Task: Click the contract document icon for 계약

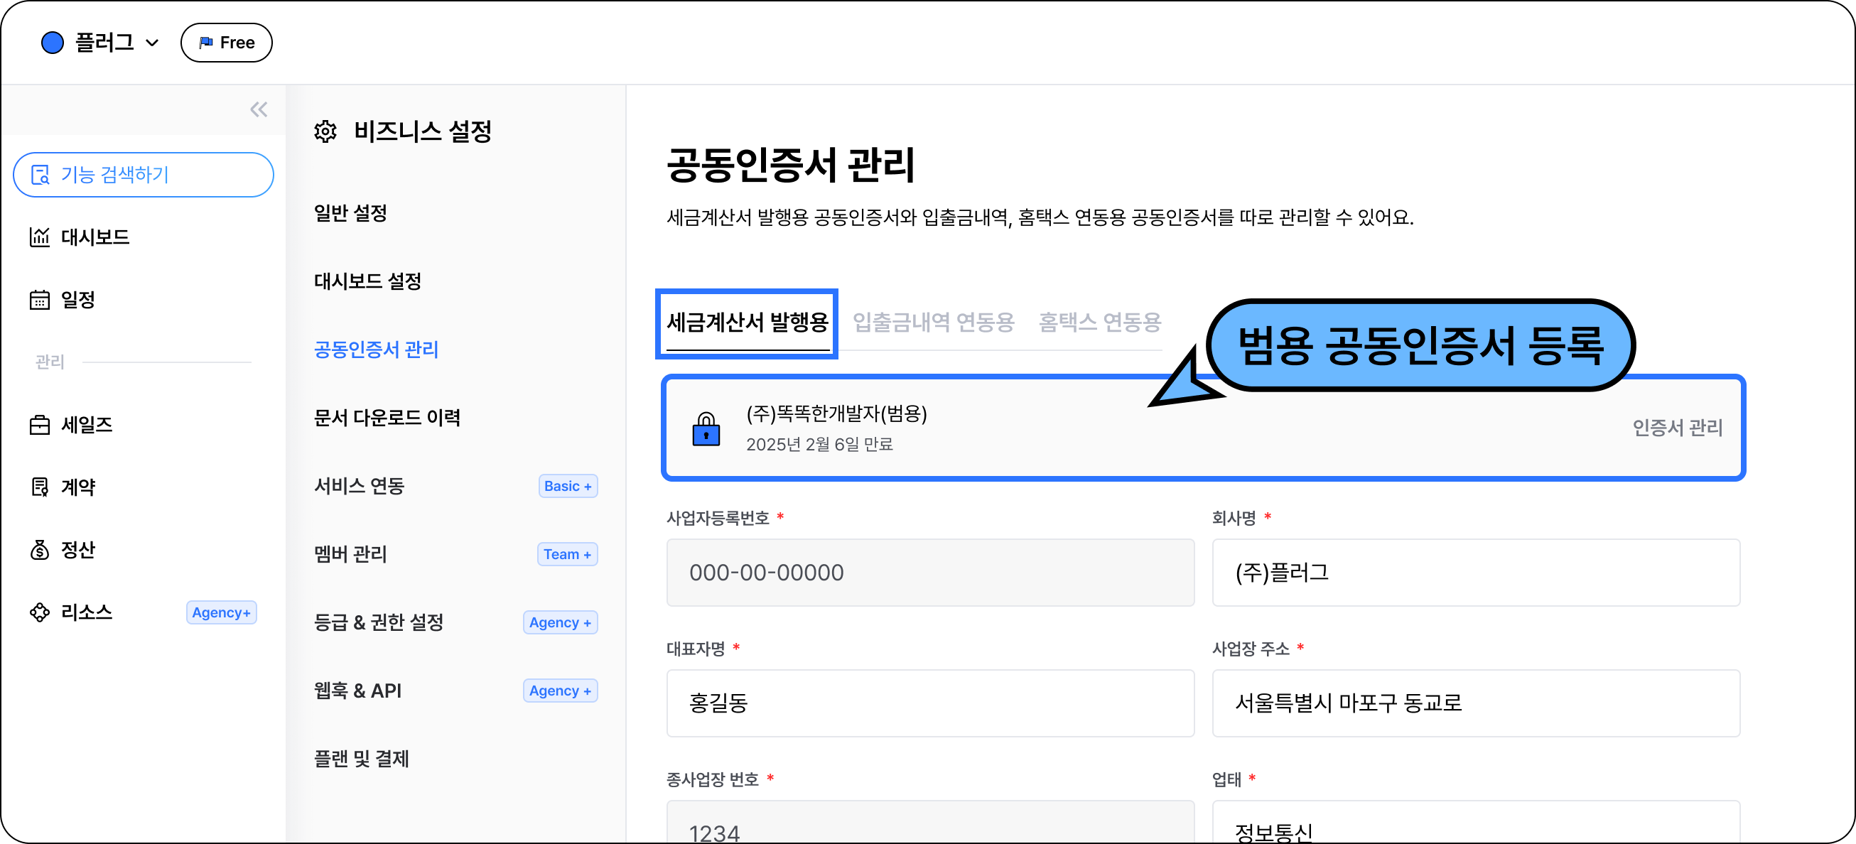Action: tap(40, 487)
